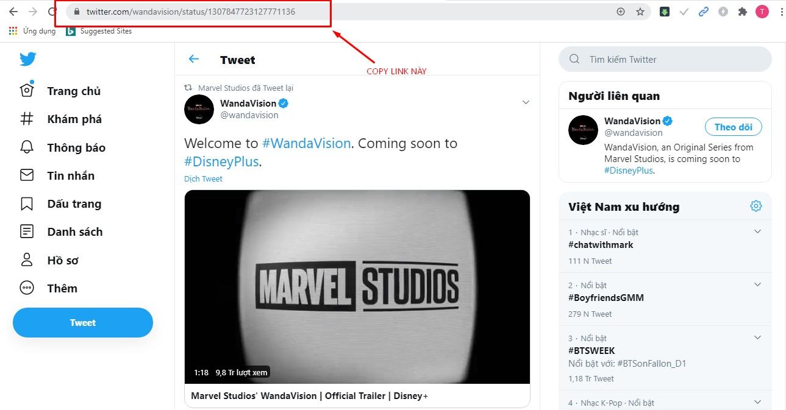Image resolution: width=786 pixels, height=410 pixels.
Task: Open Khám phá hashtag icon
Action: coord(27,119)
